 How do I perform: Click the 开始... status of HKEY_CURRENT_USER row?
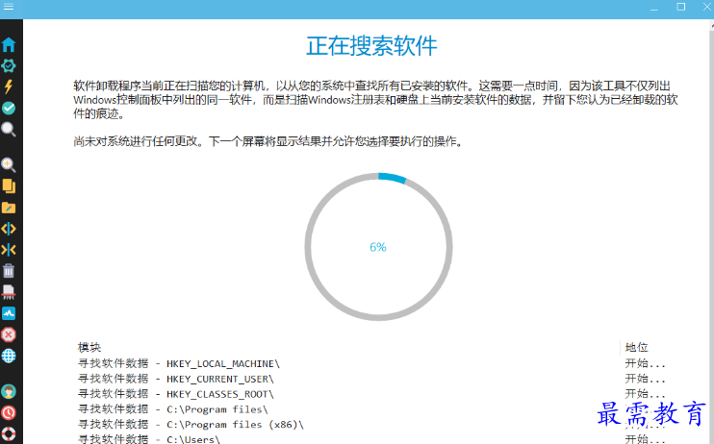pyautogui.click(x=645, y=379)
